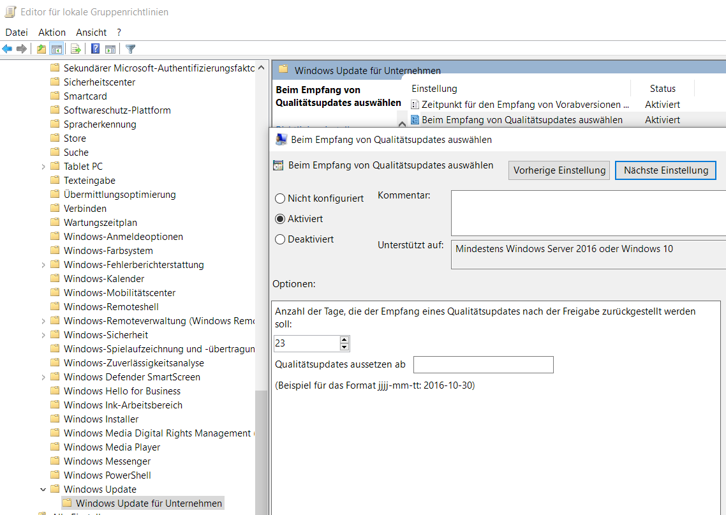The width and height of the screenshot is (726, 515).
Task: Click the deferral days number field
Action: coord(307,343)
